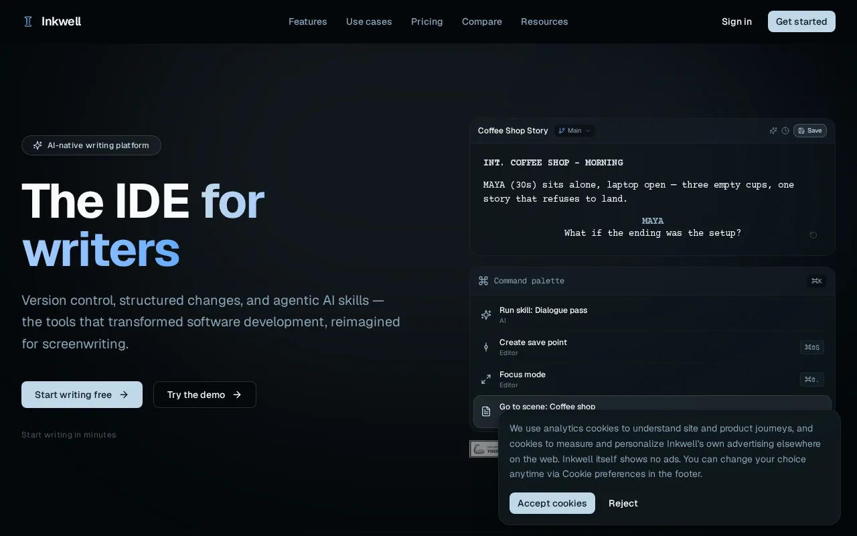Reject cookies in the consent banner
The image size is (857, 536).
click(623, 503)
